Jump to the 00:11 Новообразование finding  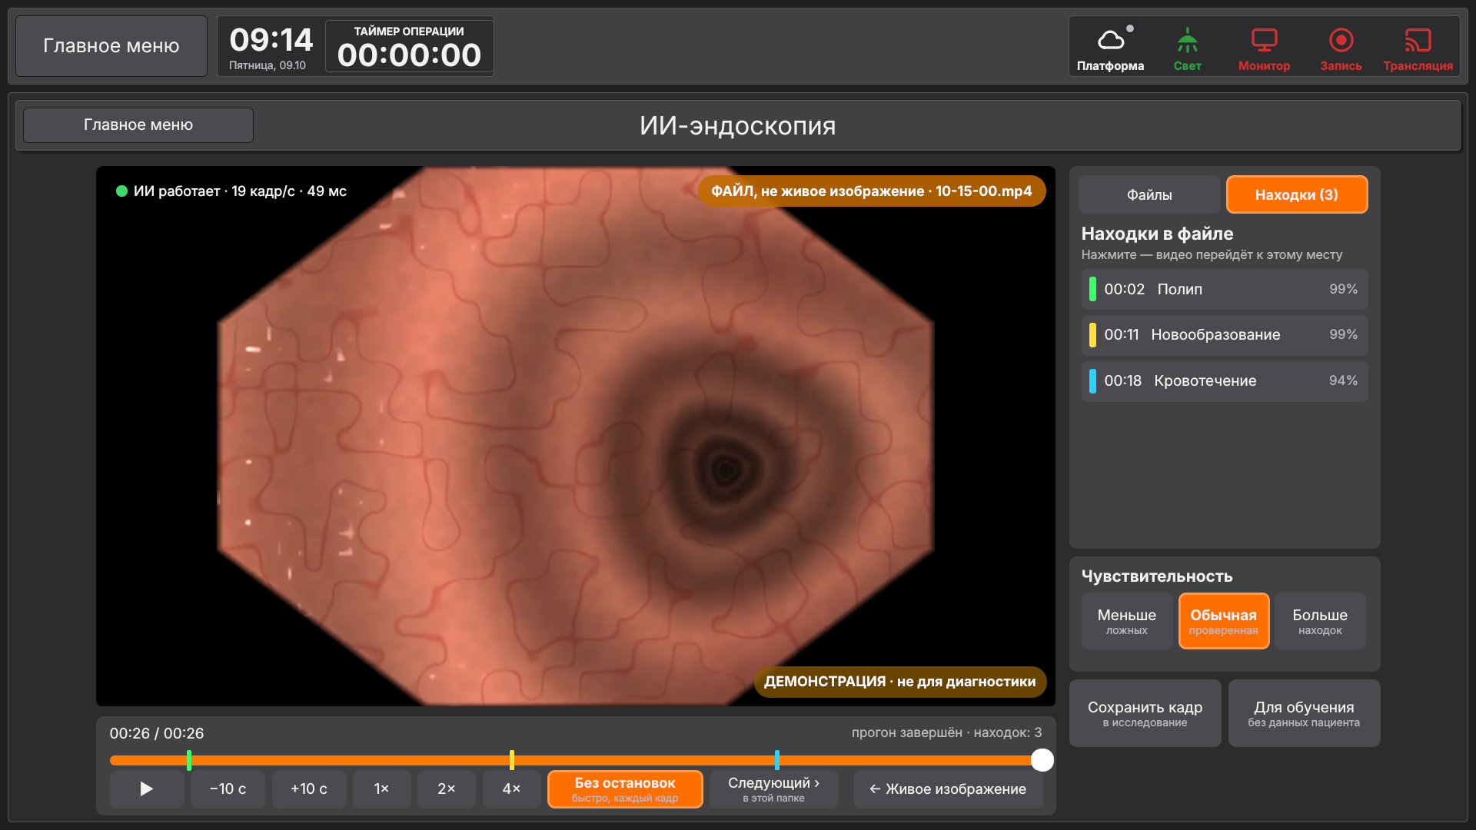click(x=1225, y=334)
